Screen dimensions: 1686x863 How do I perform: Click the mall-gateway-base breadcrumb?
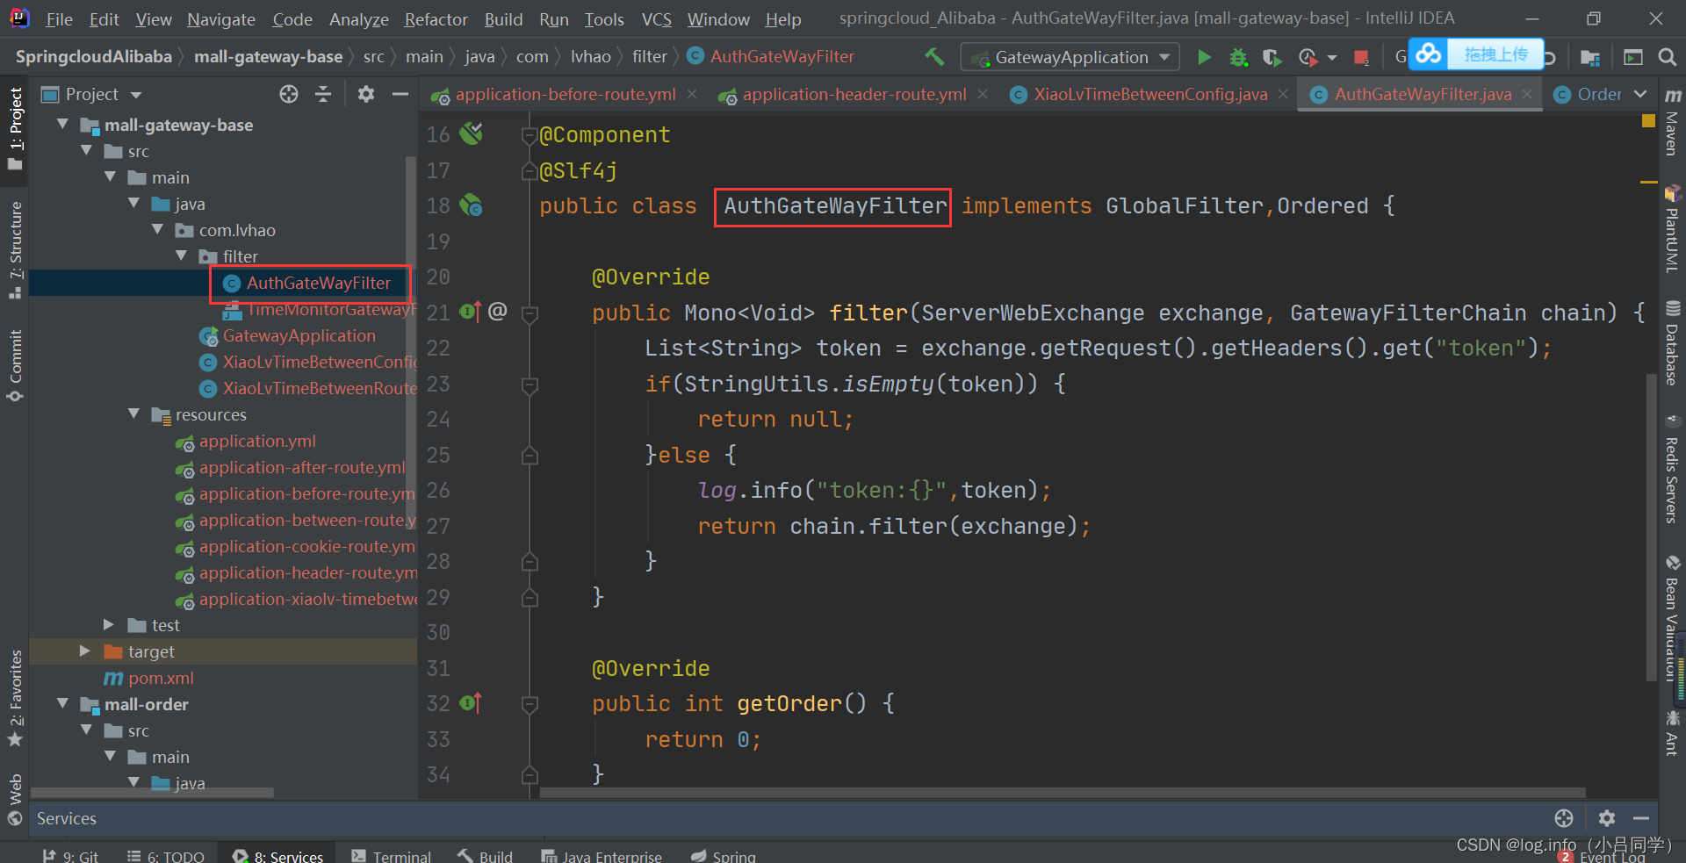(x=268, y=57)
